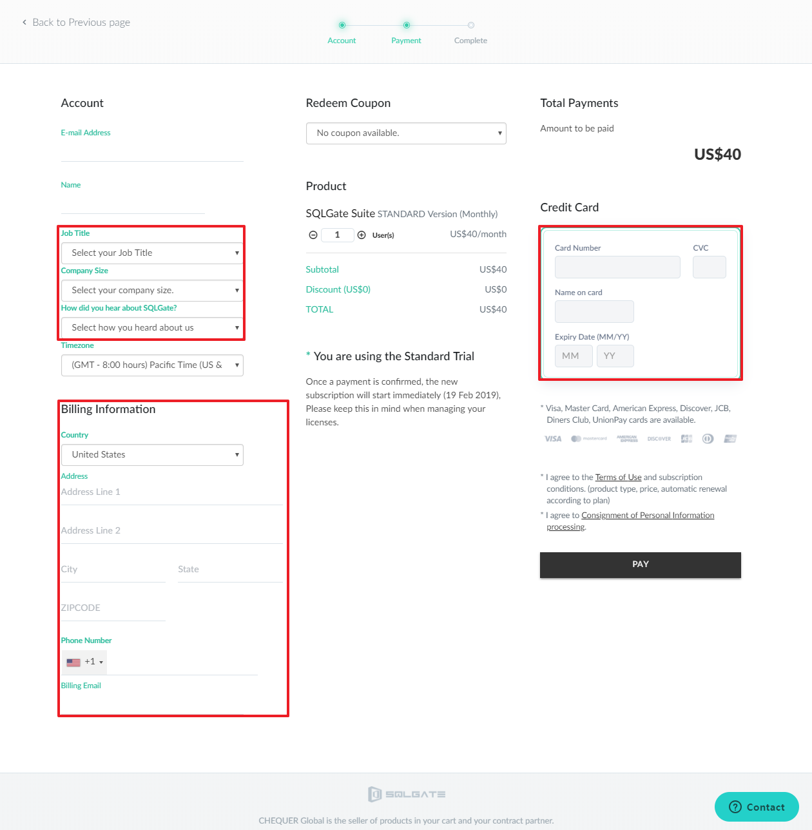Go to the Complete step label

470,41
